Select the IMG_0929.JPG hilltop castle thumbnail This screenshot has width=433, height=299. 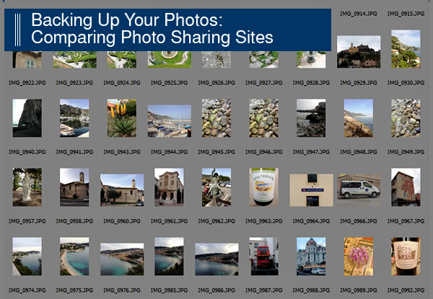(359, 52)
